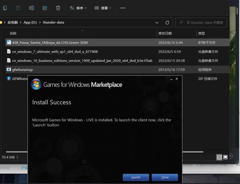Sort by the 类型 column header
This screenshot has height=184, width=240.
202,33
